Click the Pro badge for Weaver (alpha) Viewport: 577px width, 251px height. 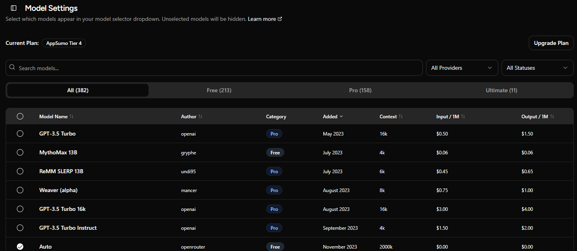(274, 190)
